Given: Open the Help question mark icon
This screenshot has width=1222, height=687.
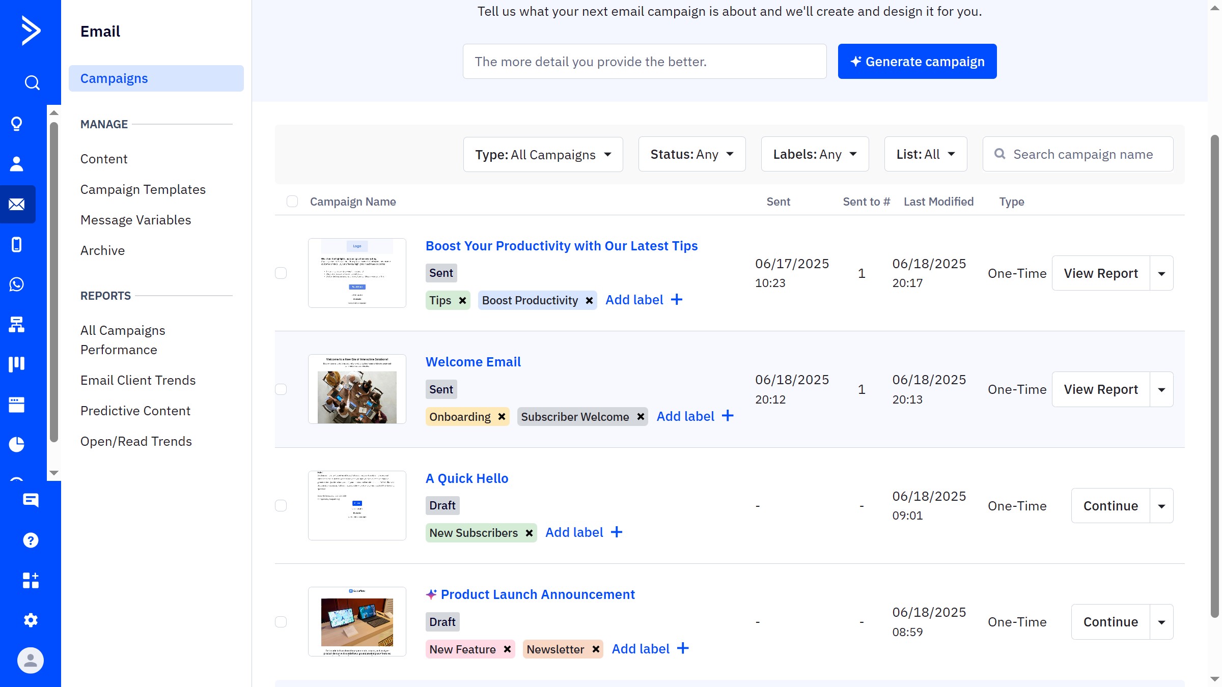Looking at the screenshot, I should [x=31, y=540].
